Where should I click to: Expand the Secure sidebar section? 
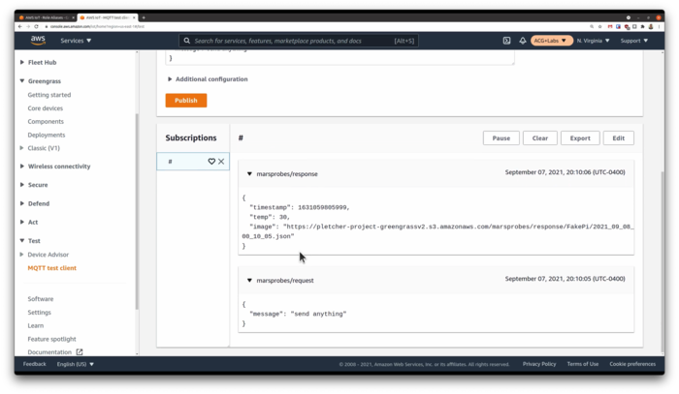coord(22,185)
